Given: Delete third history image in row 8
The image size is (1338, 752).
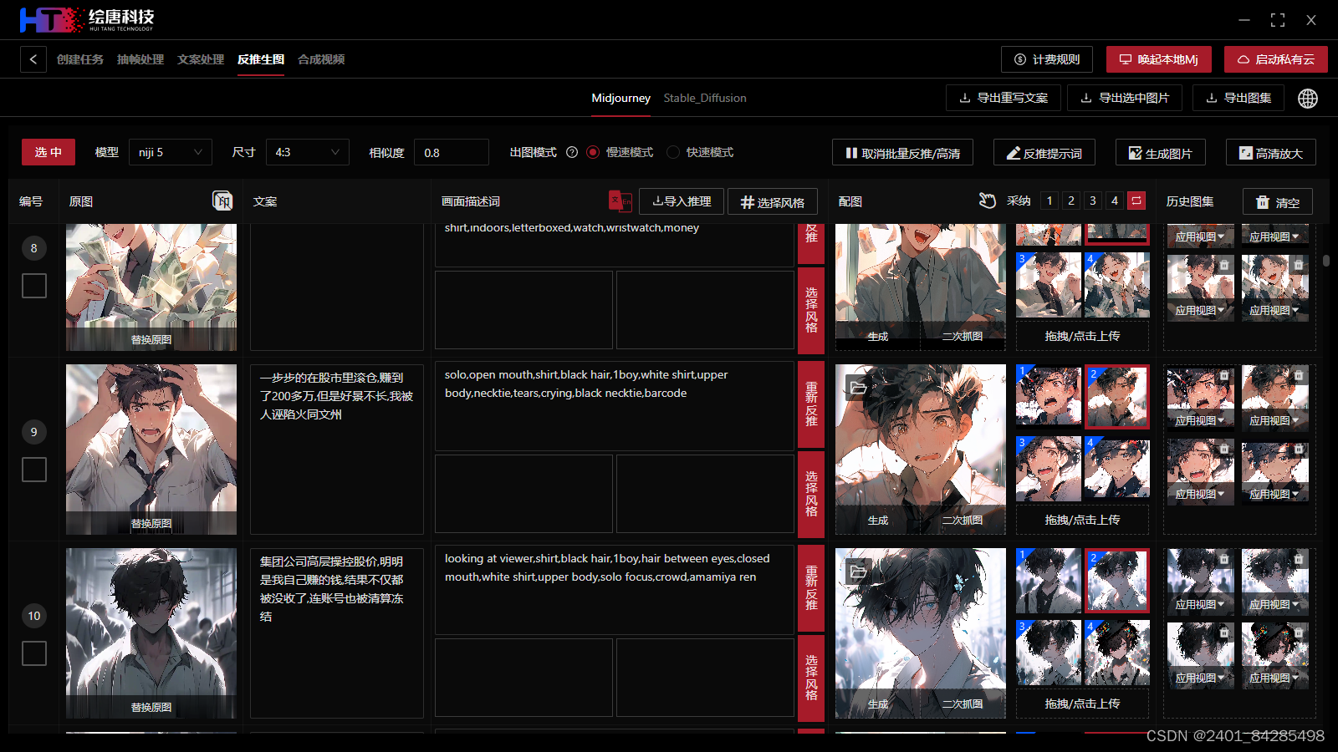Looking at the screenshot, I should coord(1224,266).
